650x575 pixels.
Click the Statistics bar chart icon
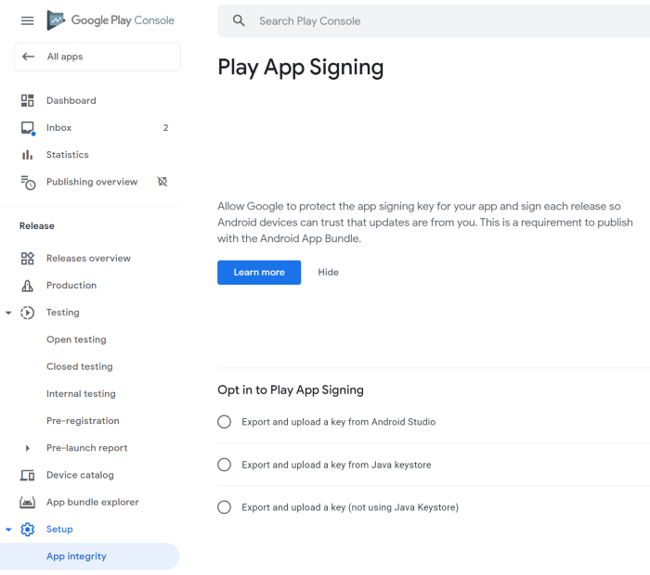[x=27, y=155]
